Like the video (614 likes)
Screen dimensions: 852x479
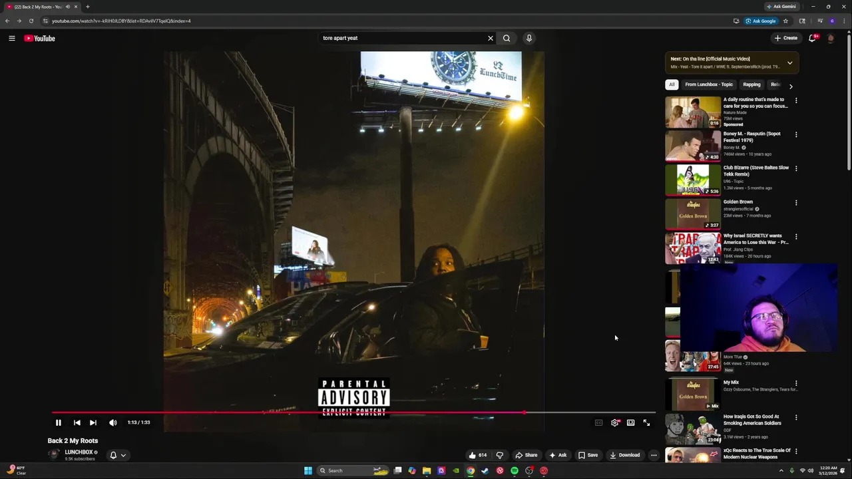click(477, 455)
